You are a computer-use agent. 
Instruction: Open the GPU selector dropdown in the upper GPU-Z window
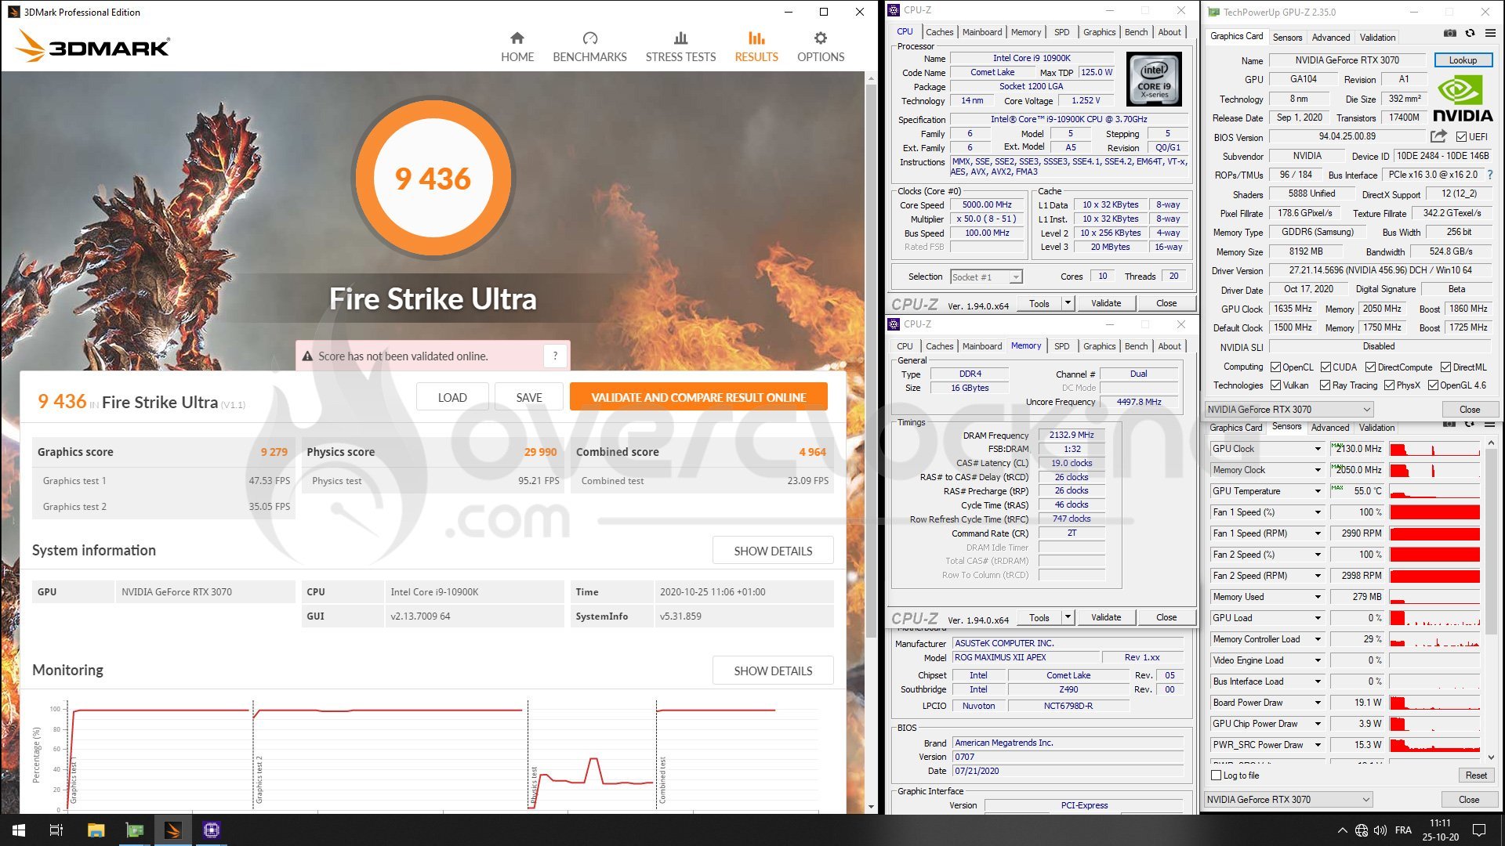(1289, 409)
